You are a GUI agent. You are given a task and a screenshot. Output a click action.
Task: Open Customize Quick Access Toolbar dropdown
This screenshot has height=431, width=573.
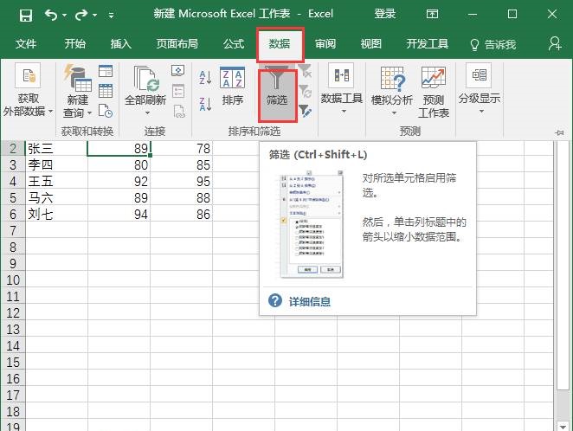(111, 16)
